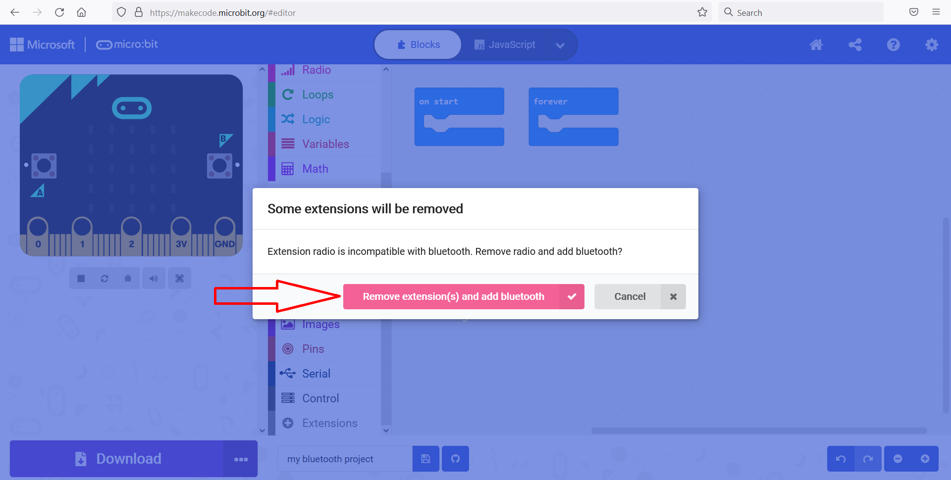Click the workspace vertical scrollbar

coord(947,315)
